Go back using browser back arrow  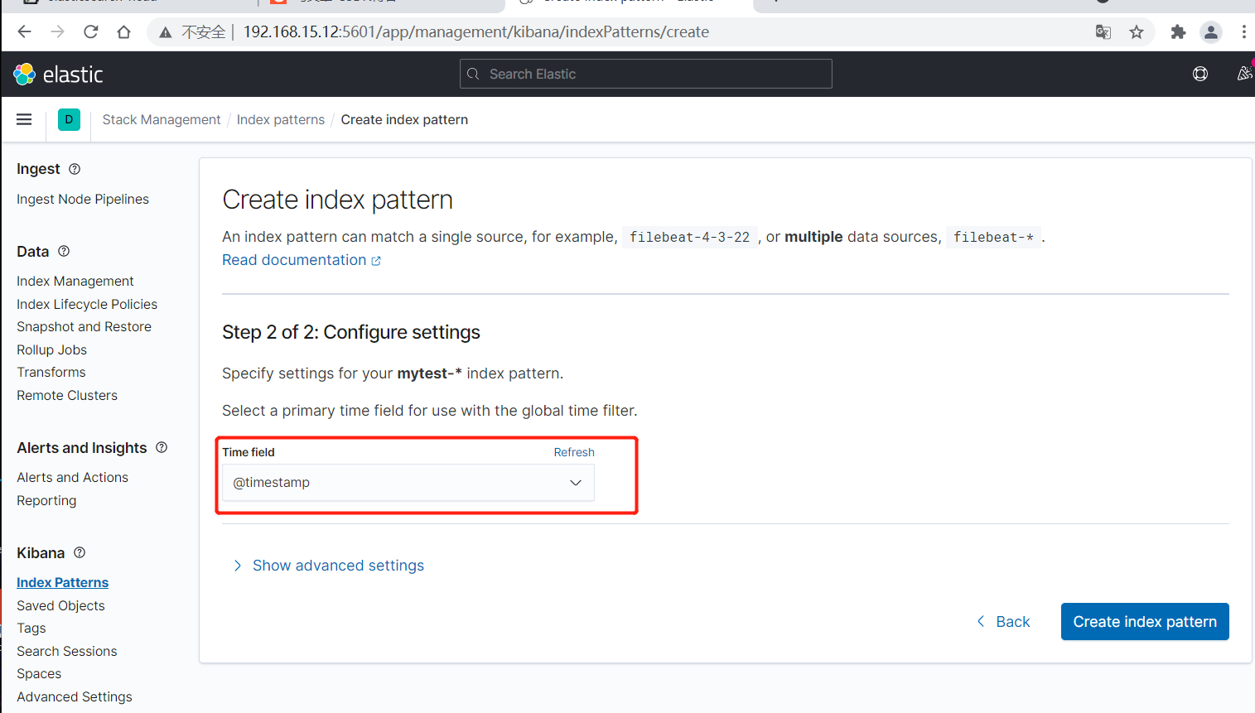coord(24,32)
